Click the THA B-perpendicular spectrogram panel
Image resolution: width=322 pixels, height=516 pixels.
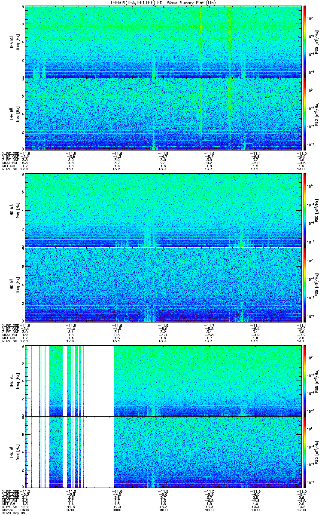[x=163, y=42]
